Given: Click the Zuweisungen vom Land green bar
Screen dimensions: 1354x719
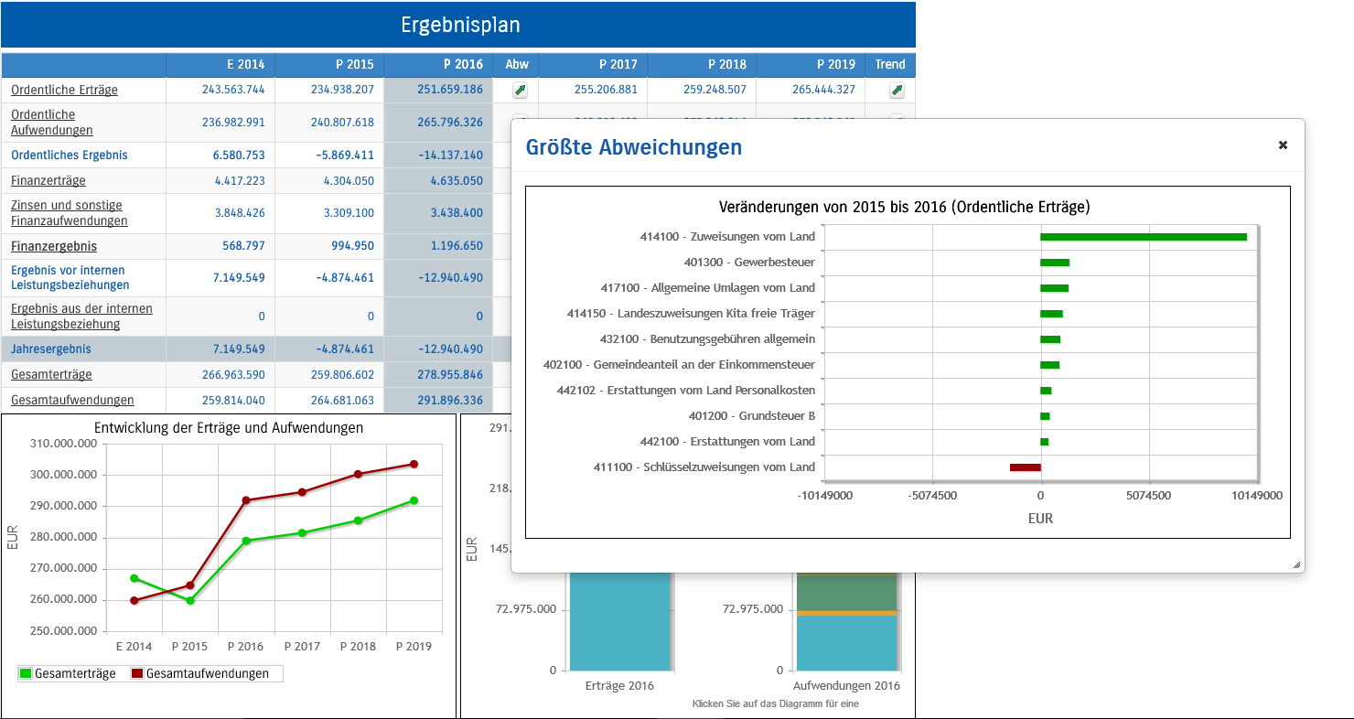Looking at the screenshot, I should click(1143, 237).
